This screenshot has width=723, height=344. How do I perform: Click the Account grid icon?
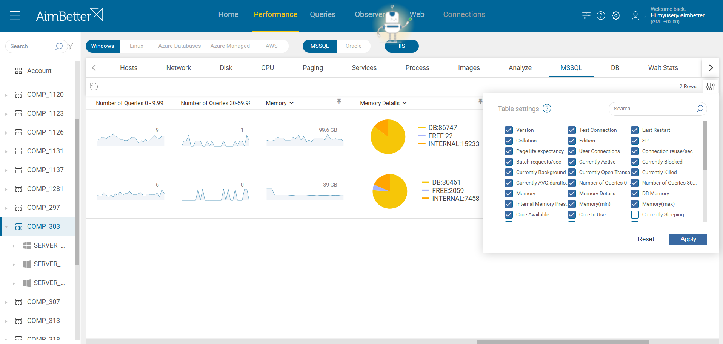point(18,71)
